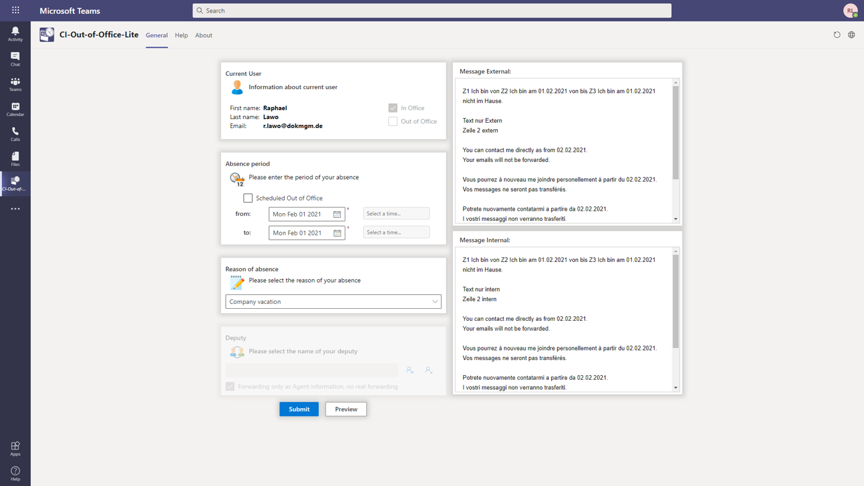Click Message External scrollbar up arrow
The height and width of the screenshot is (486, 864).
click(x=676, y=83)
